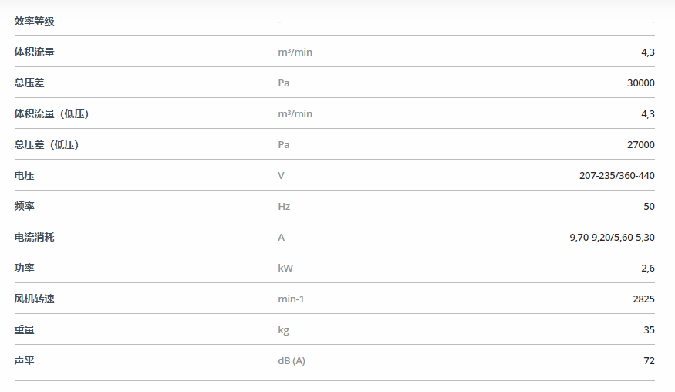
Task: Click the 效率等级 row label
Action: pyautogui.click(x=35, y=21)
